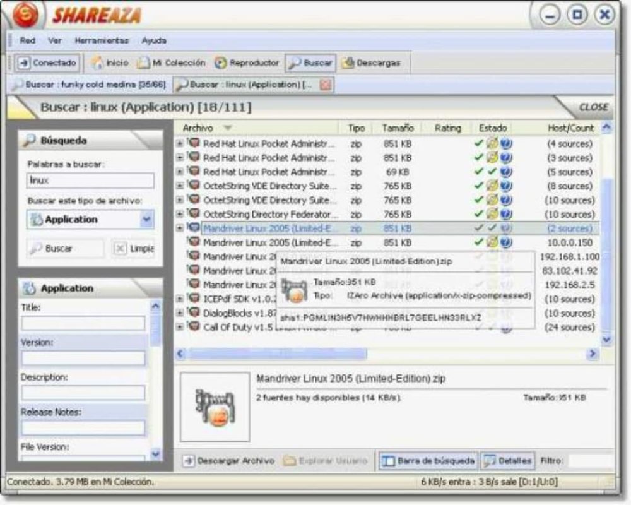Expand the ICEPdf SDK result row
631x505 pixels.
tap(180, 299)
